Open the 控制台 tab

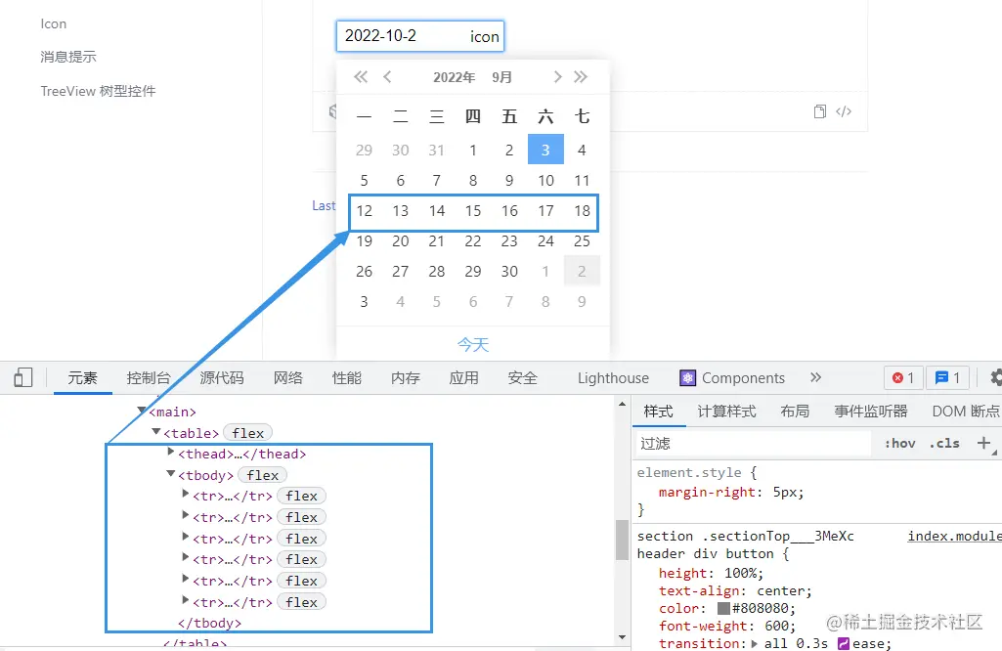149,377
